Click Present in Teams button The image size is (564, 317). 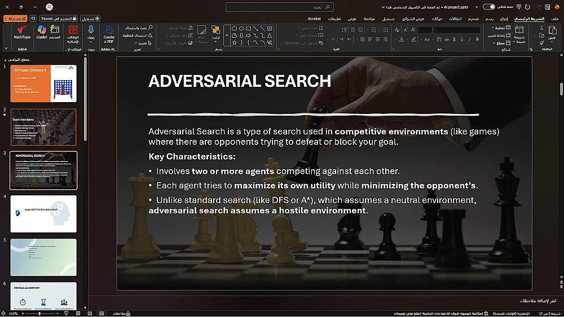[x=58, y=19]
